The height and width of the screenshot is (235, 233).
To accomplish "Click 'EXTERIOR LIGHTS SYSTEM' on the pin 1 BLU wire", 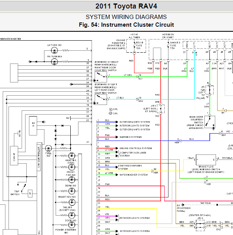I will [135, 122].
